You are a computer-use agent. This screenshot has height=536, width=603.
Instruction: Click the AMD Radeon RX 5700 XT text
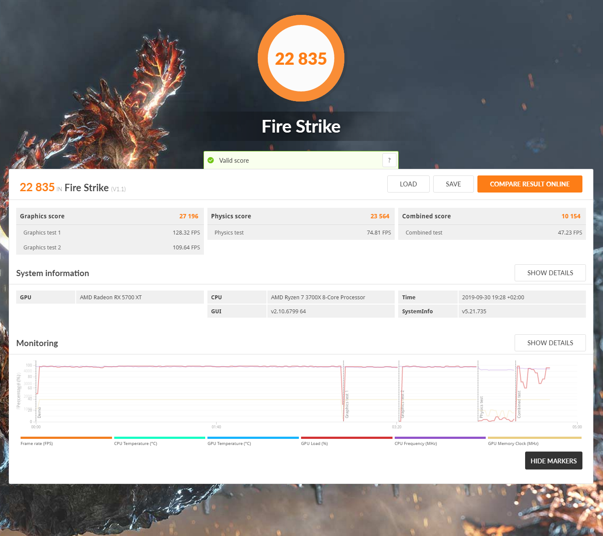[111, 297]
